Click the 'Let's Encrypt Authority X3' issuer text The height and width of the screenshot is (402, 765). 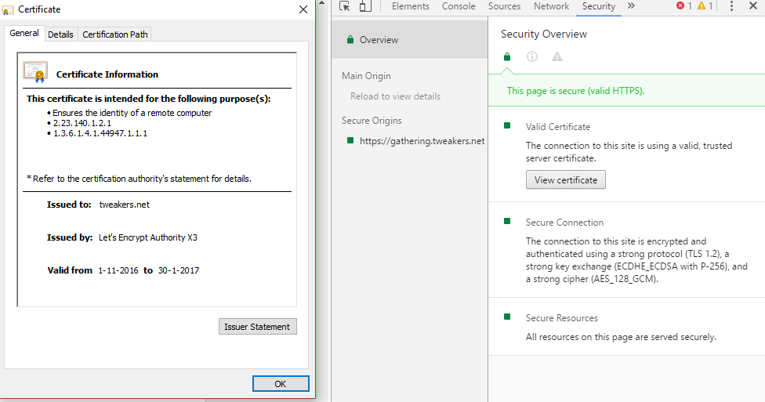[148, 237]
